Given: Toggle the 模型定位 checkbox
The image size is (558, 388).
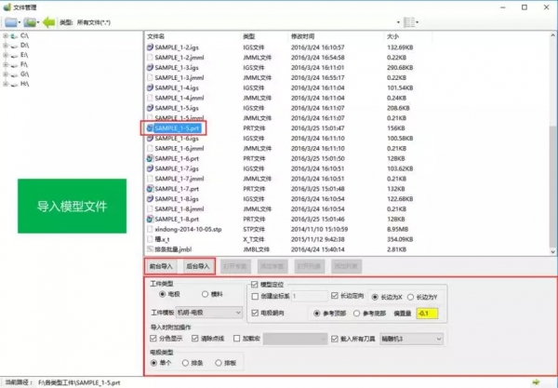Looking at the screenshot, I should coord(254,285).
